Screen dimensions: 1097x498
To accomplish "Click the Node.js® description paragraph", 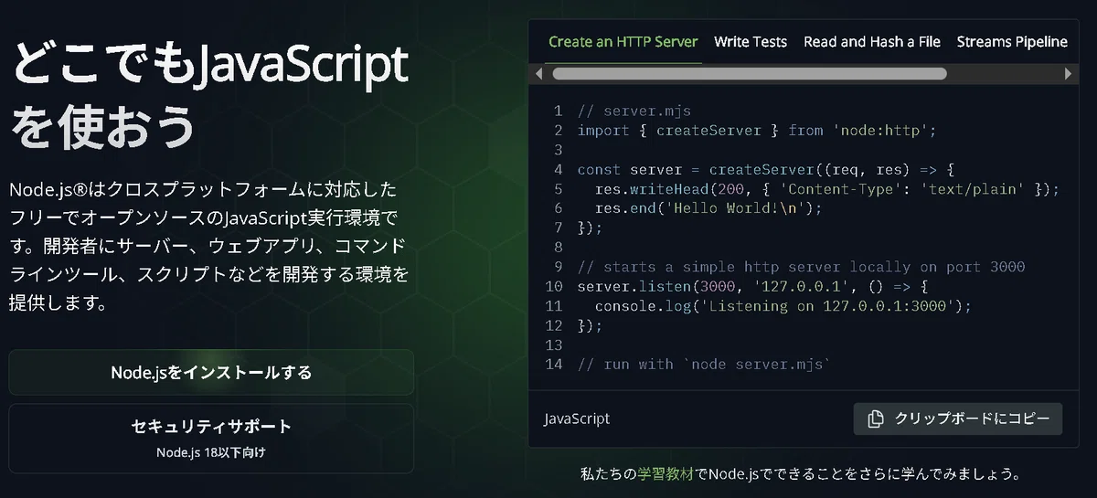I will point(208,246).
